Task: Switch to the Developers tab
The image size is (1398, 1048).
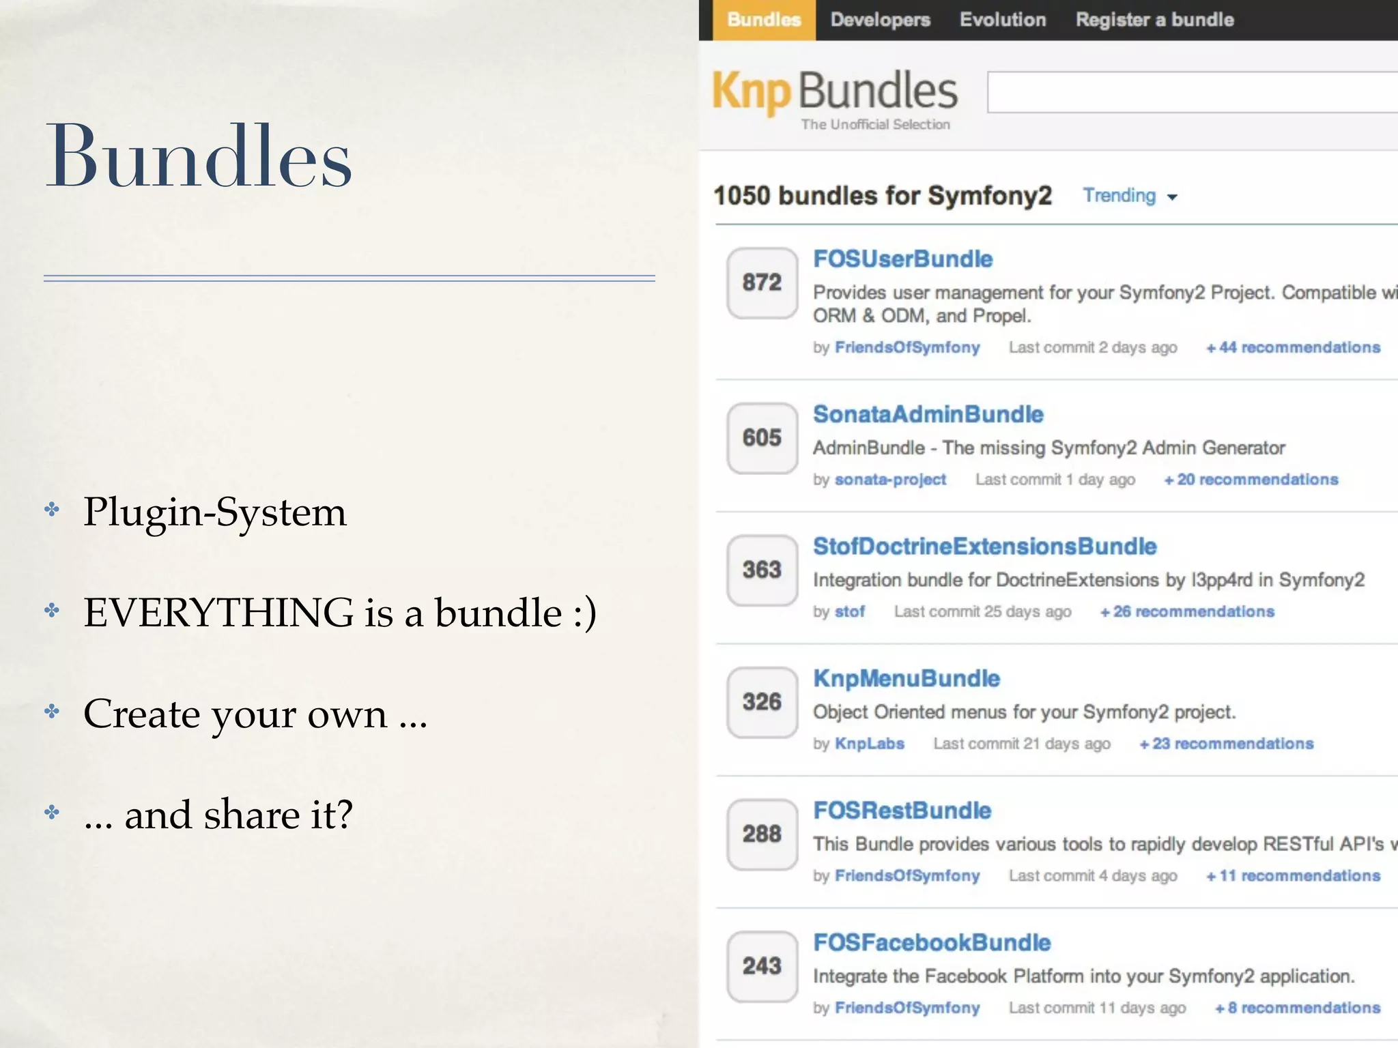Action: (x=880, y=20)
